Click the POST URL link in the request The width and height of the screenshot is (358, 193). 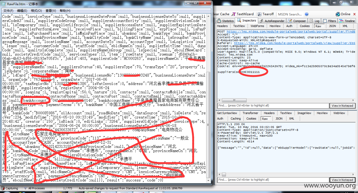click(x=291, y=31)
